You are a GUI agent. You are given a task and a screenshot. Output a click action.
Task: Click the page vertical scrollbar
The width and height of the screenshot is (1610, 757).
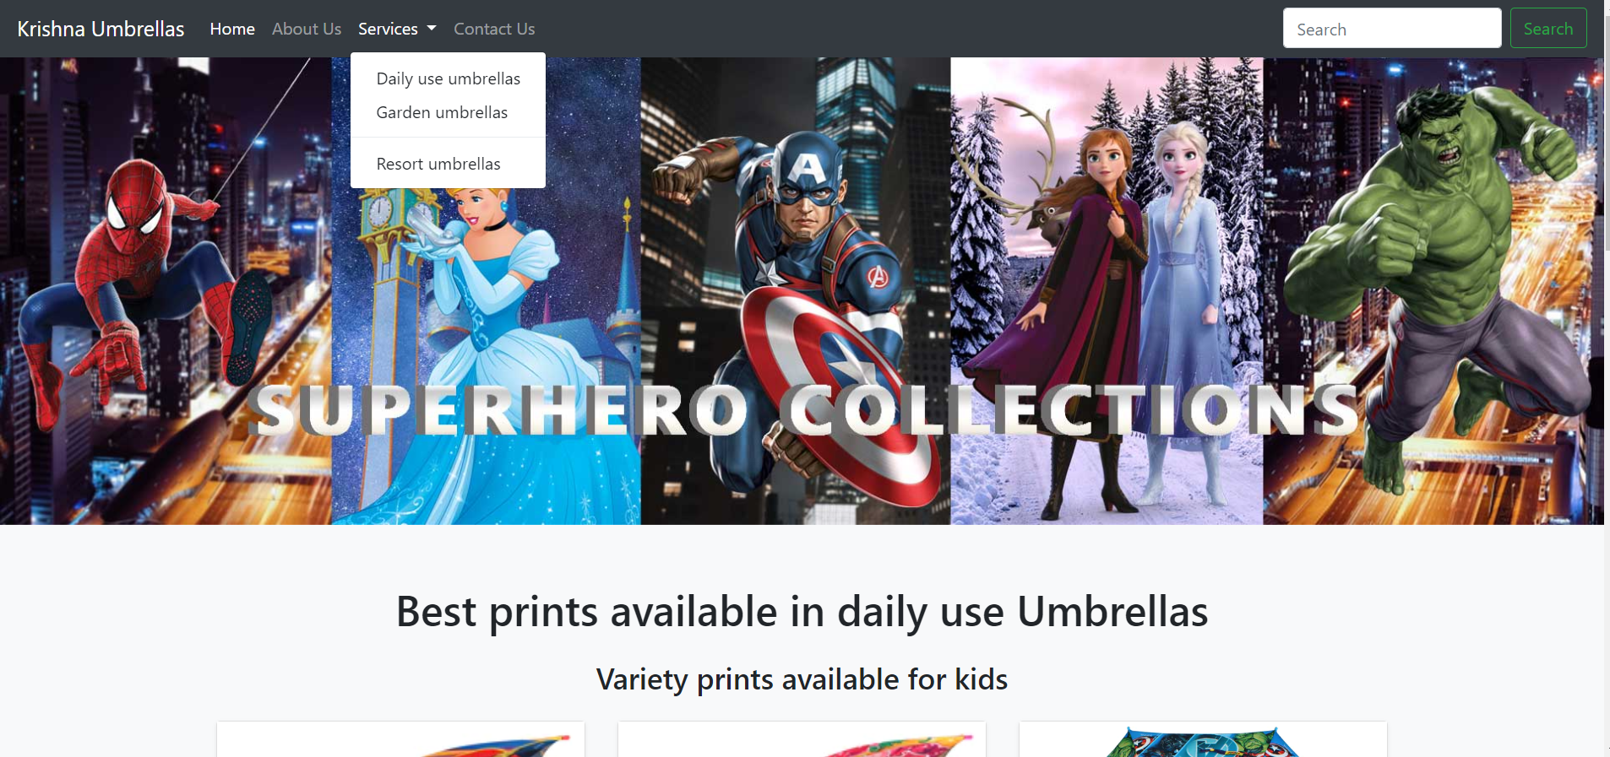coord(1607,378)
